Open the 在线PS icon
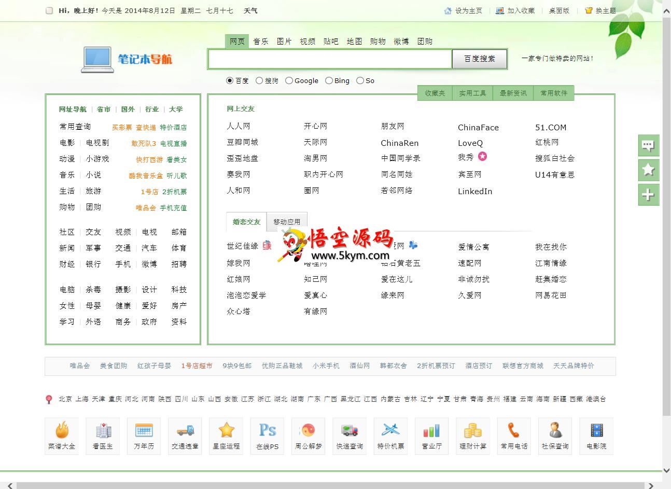The image size is (671, 489). [267, 436]
